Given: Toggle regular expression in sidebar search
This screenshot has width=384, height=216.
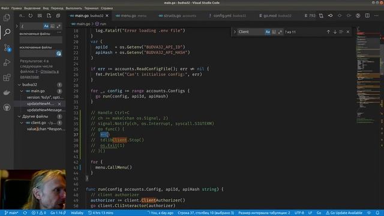Looking at the screenshot, I should [x=59, y=26].
